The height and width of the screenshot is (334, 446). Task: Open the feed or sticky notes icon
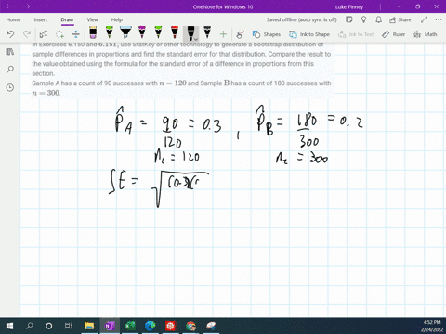pyautogui.click(x=349, y=19)
